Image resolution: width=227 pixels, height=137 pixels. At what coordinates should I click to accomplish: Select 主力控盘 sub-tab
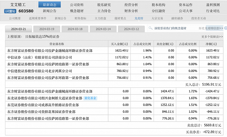pos(100,18)
